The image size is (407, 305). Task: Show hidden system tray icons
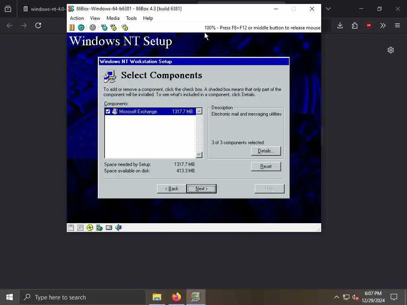click(336, 297)
